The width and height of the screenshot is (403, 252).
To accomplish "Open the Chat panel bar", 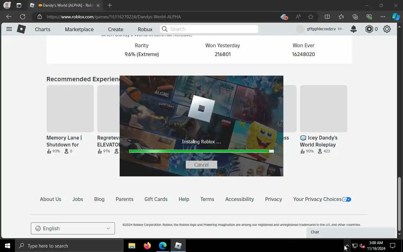I will 351,232.
